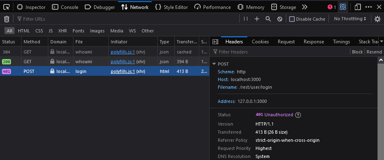The width and height of the screenshot is (384, 160).
Task: Open request blocking icon
Action: pyautogui.click(x=280, y=19)
